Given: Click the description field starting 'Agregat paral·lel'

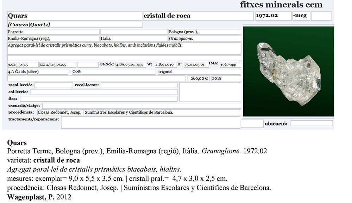Looking at the screenshot, I should [x=124, y=48].
